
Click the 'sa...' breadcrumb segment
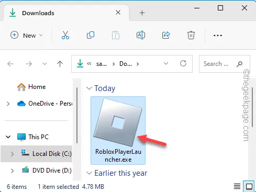pyautogui.click(x=102, y=64)
